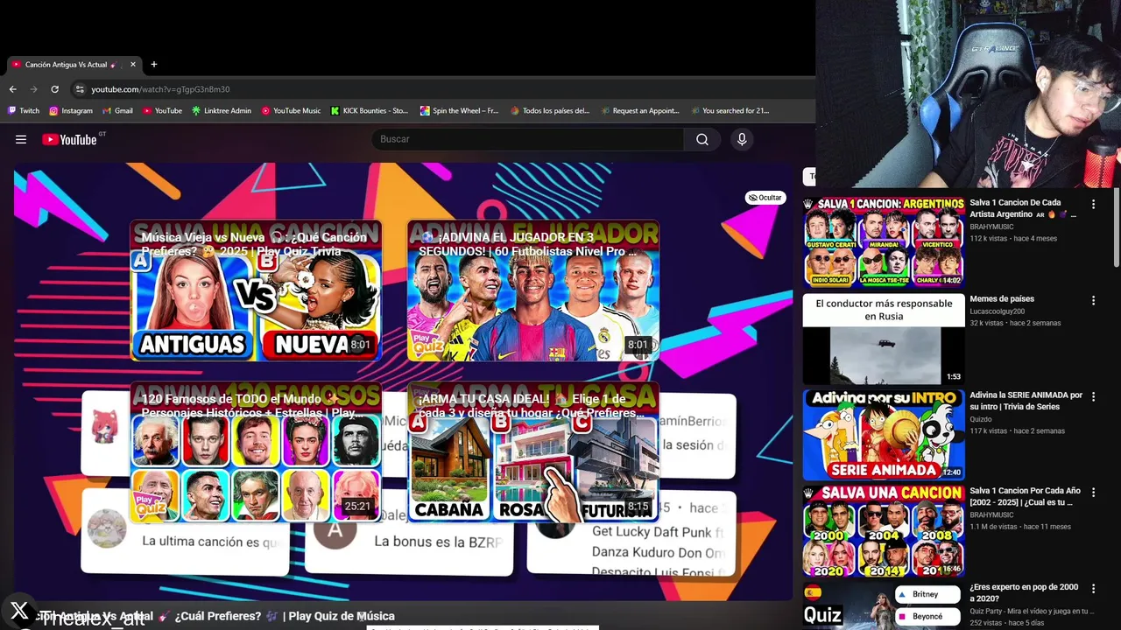Screen dimensions: 1121x630
Task: Open Salva 1 Cancion De Cada Artista title
Action: [1023, 208]
